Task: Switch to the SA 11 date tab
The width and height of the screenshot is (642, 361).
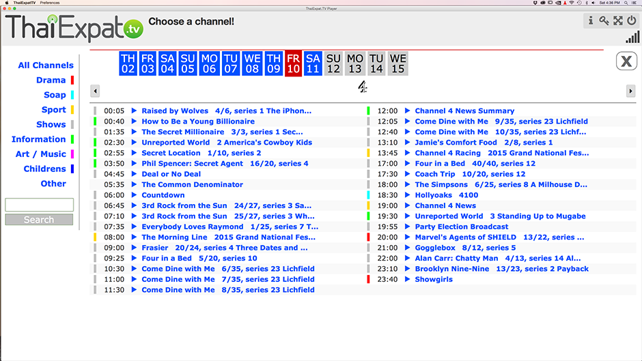Action: pyautogui.click(x=313, y=63)
